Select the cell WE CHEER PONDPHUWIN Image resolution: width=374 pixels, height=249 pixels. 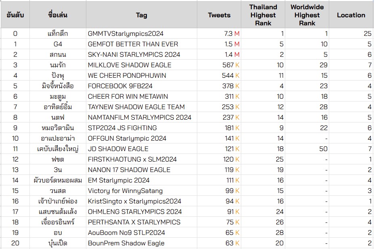142,75
